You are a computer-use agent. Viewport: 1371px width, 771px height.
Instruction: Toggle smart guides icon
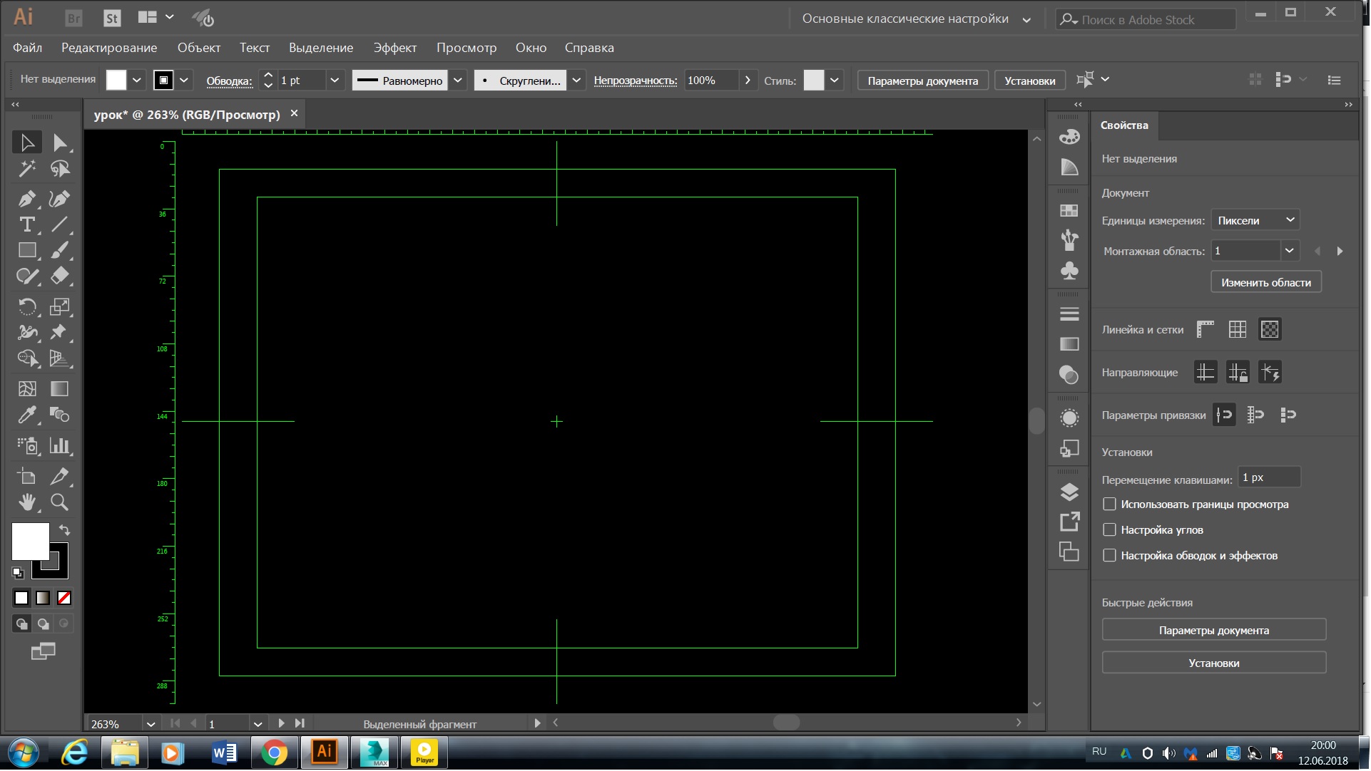point(1270,372)
